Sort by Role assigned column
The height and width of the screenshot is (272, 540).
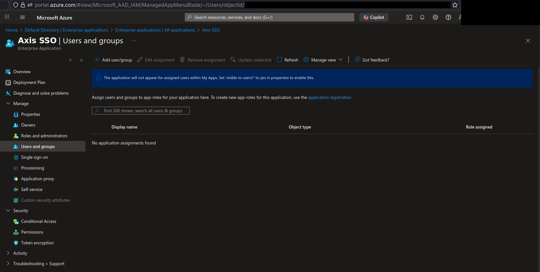pos(479,127)
